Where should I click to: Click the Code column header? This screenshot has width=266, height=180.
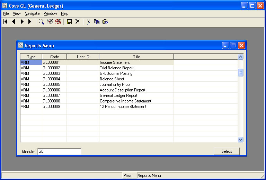pos(54,57)
